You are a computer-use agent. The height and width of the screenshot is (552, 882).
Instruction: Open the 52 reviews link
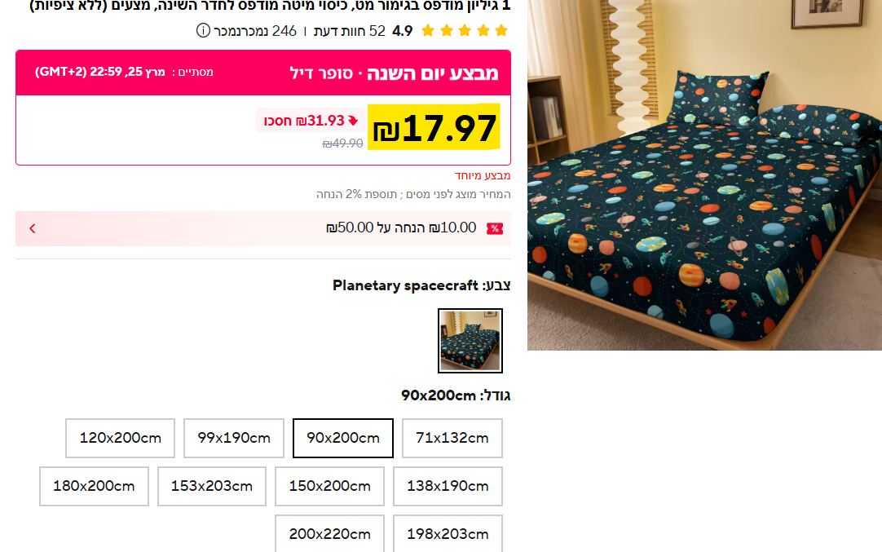350,31
